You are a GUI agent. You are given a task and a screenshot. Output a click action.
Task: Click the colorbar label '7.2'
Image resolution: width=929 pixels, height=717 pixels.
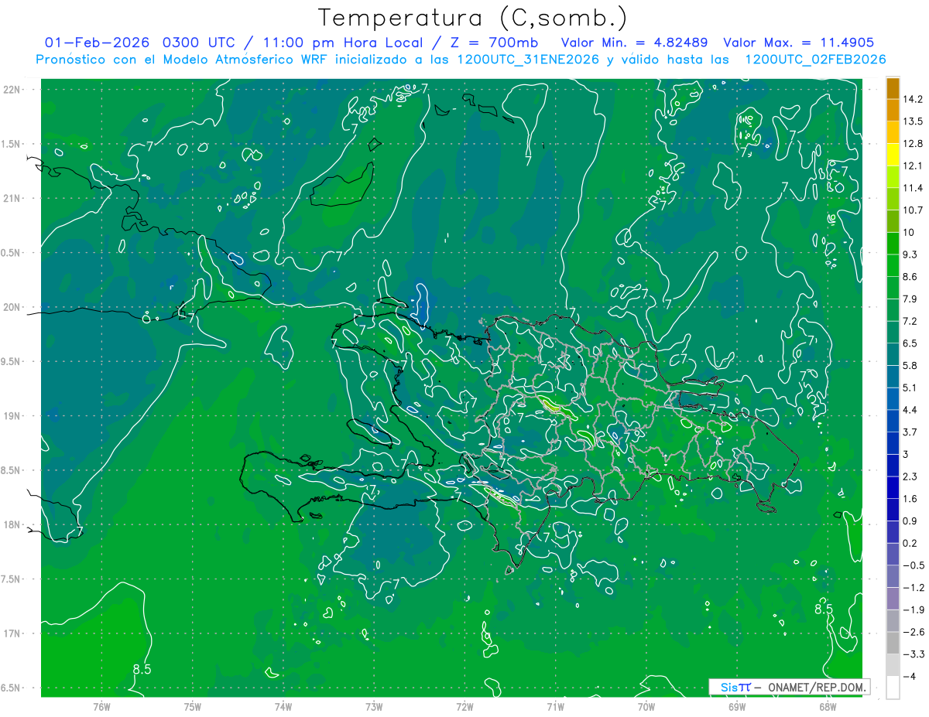pyautogui.click(x=910, y=321)
